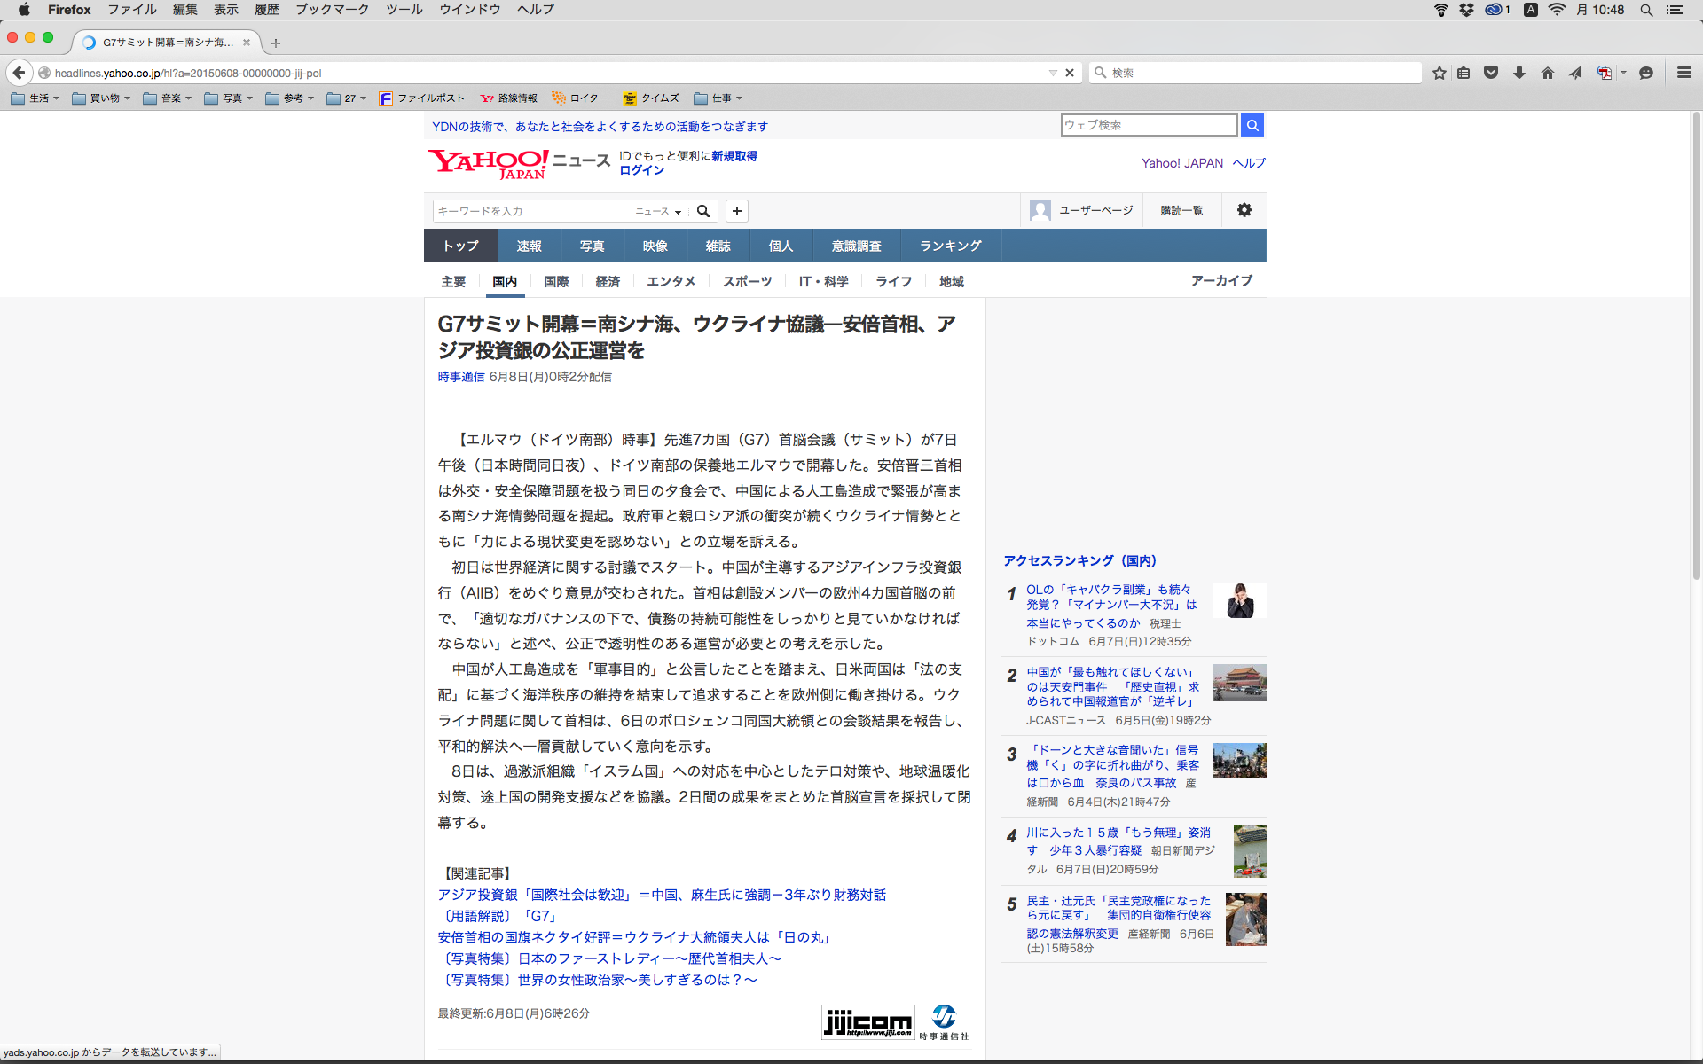This screenshot has height=1064, width=1703.
Task: Open the Firefox hamburger menu
Action: [x=1683, y=73]
